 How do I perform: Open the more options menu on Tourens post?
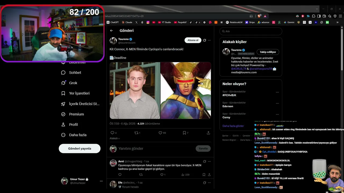[209, 40]
